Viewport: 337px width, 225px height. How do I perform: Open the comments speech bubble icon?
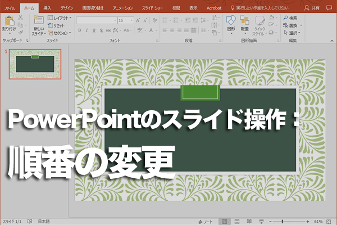pyautogui.click(x=329, y=8)
